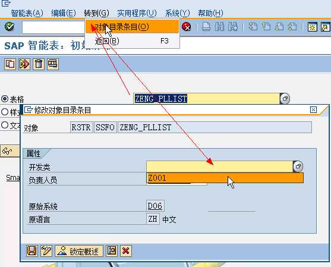This screenshot has height=267, width=331.
Task: Click the save diskette icon in dialog
Action: tap(32, 251)
